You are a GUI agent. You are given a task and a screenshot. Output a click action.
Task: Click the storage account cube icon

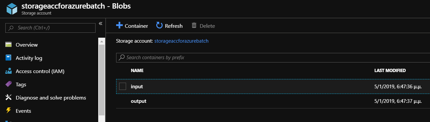pyautogui.click(x=11, y=9)
